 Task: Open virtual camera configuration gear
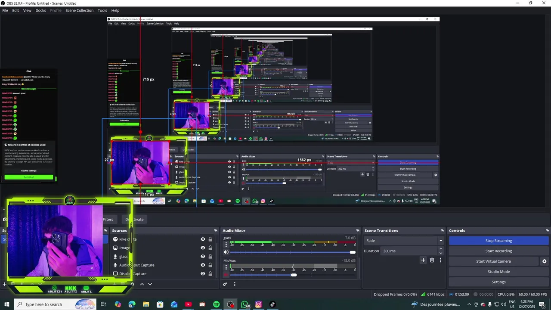pos(544,261)
